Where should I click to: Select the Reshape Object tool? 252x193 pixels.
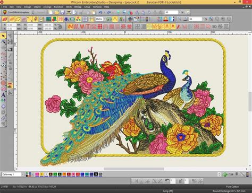coord(3,42)
